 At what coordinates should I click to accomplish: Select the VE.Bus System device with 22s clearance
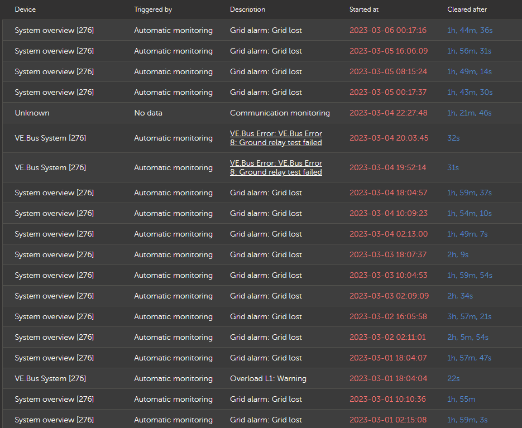tap(50, 378)
